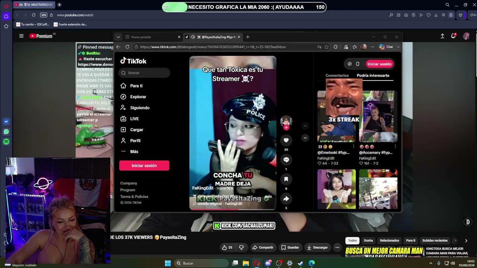Screen dimensions: 477x268
Task: Go to the YouTube Premium home logo
Action: pyautogui.click(x=41, y=36)
